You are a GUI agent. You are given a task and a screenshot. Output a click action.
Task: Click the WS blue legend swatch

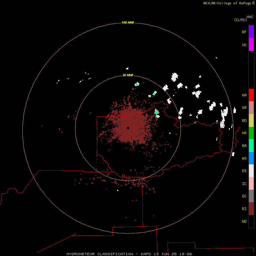(x=251, y=158)
